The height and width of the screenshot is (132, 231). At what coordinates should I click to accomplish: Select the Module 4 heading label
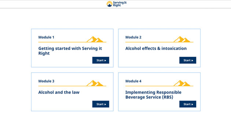pyautogui.click(x=133, y=81)
